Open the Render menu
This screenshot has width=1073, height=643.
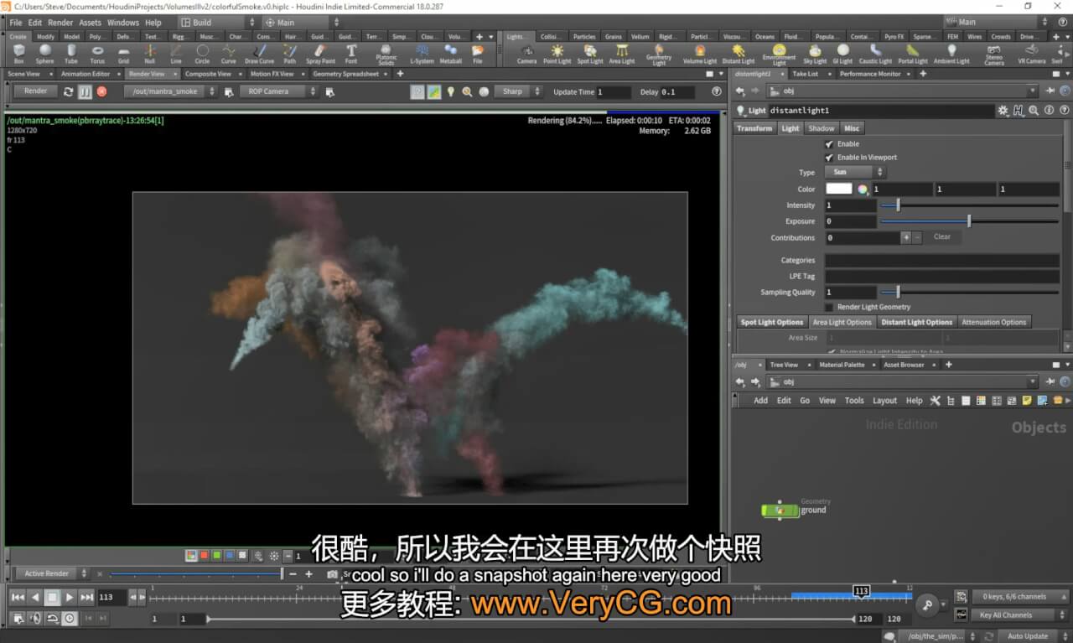click(60, 23)
